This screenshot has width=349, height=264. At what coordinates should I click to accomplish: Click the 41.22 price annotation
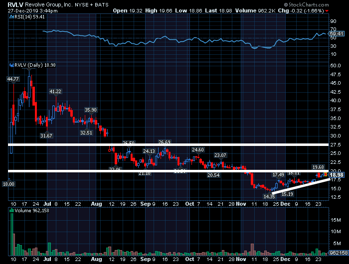55,92
